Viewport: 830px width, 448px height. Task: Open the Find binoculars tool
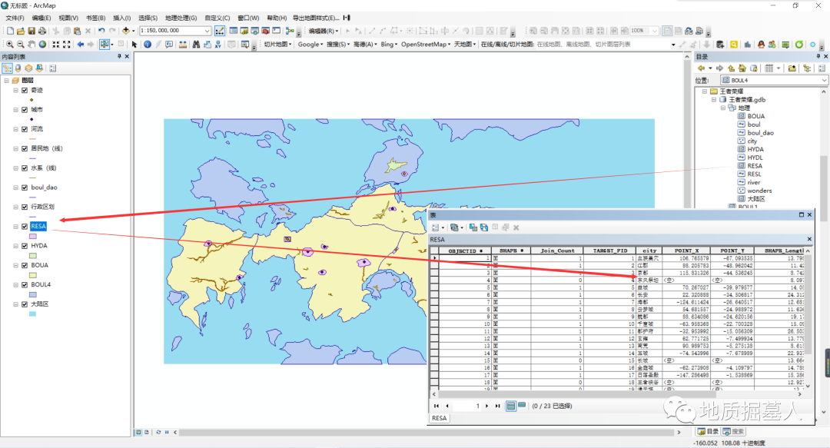[195, 45]
